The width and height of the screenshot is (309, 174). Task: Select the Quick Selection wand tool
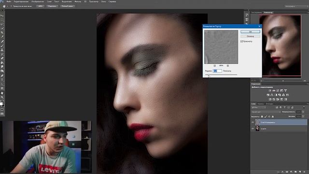tap(2, 28)
